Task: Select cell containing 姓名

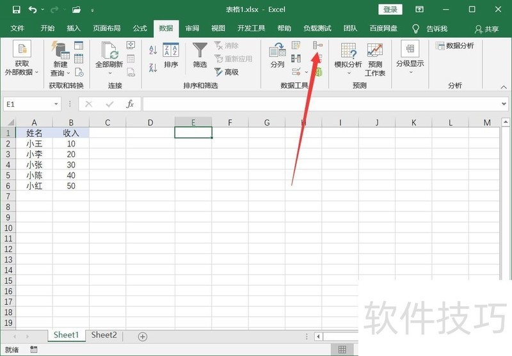Action: click(x=35, y=133)
